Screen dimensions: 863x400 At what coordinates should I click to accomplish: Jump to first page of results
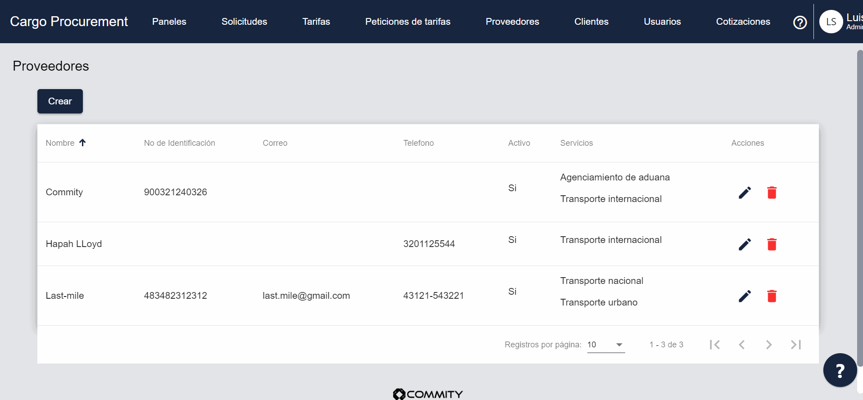tap(714, 345)
